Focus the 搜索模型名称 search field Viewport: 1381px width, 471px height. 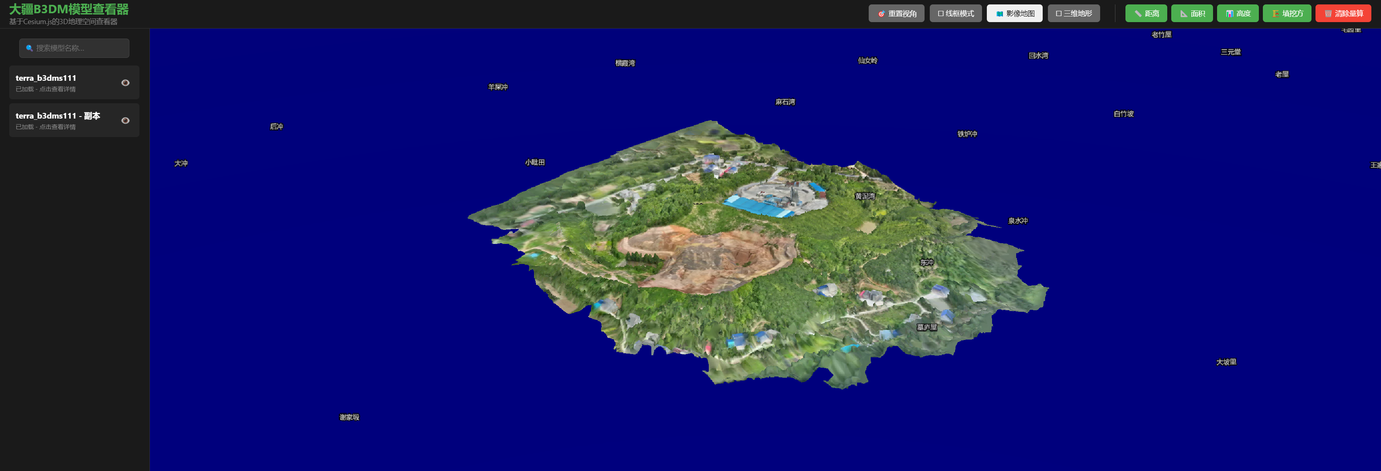click(80, 48)
